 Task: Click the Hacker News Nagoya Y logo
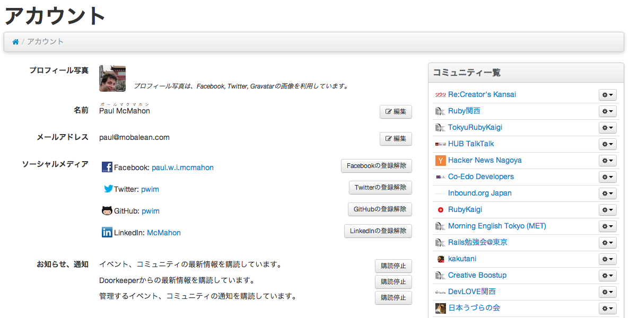point(440,161)
